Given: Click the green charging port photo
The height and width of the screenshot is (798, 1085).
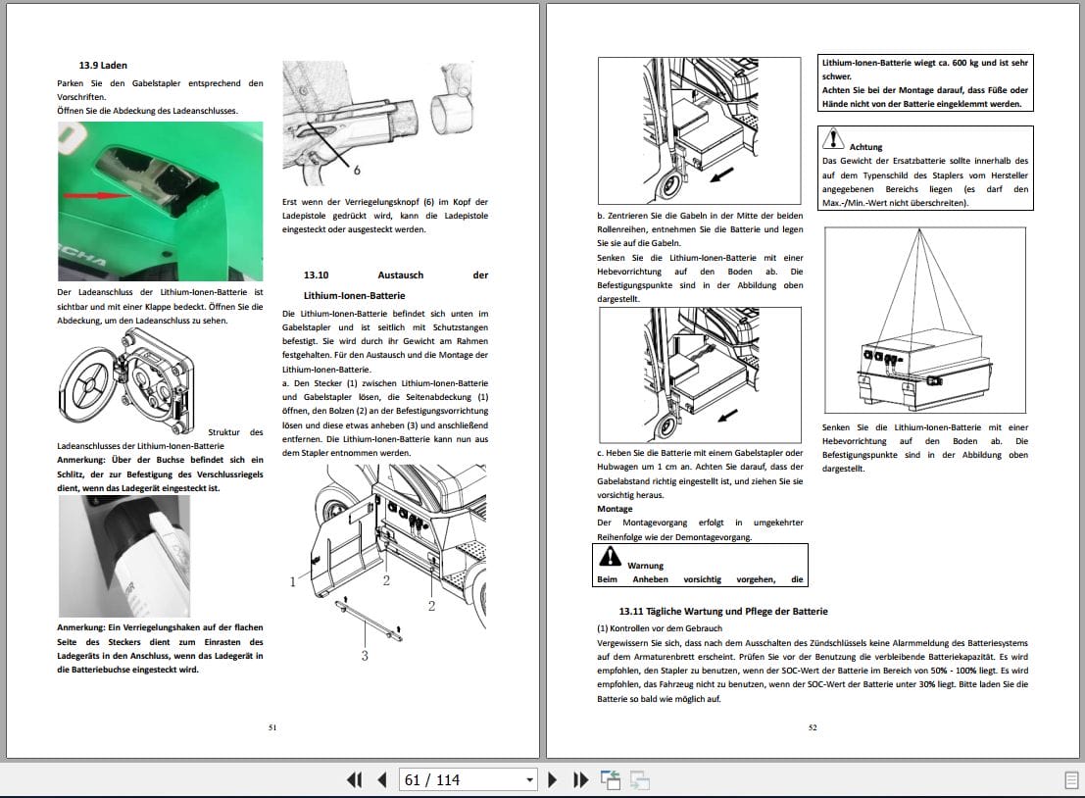Looking at the screenshot, I should (162, 201).
